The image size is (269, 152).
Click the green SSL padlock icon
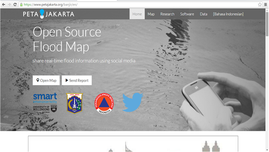coord(21,5)
